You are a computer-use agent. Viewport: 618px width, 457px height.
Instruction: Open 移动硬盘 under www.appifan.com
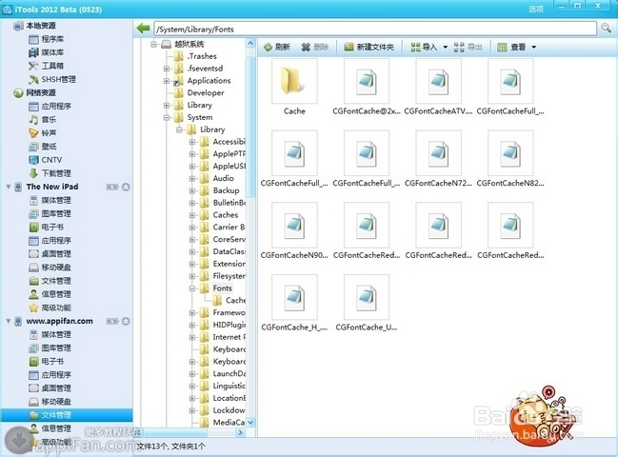pos(50,402)
